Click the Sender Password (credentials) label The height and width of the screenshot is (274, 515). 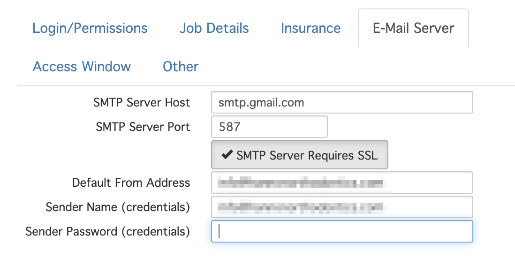click(x=108, y=231)
